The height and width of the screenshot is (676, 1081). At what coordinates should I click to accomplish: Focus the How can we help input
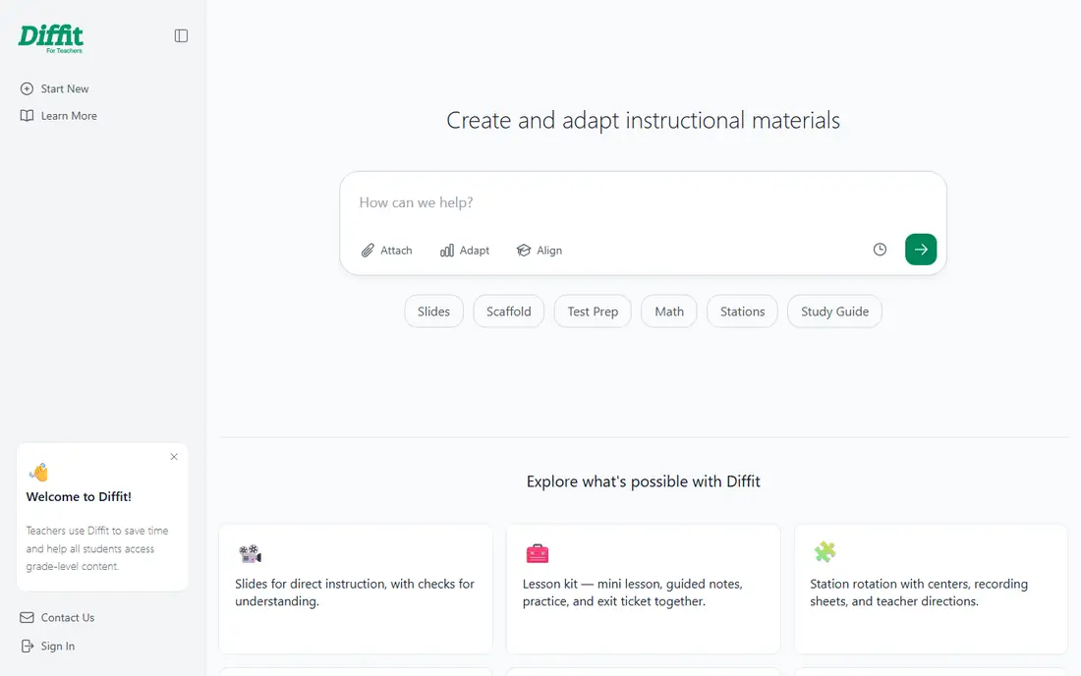point(643,202)
